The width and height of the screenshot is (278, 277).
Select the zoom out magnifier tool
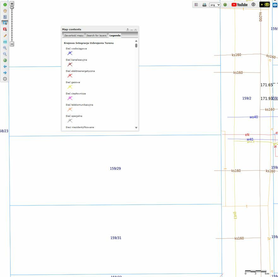click(x=5, y=54)
